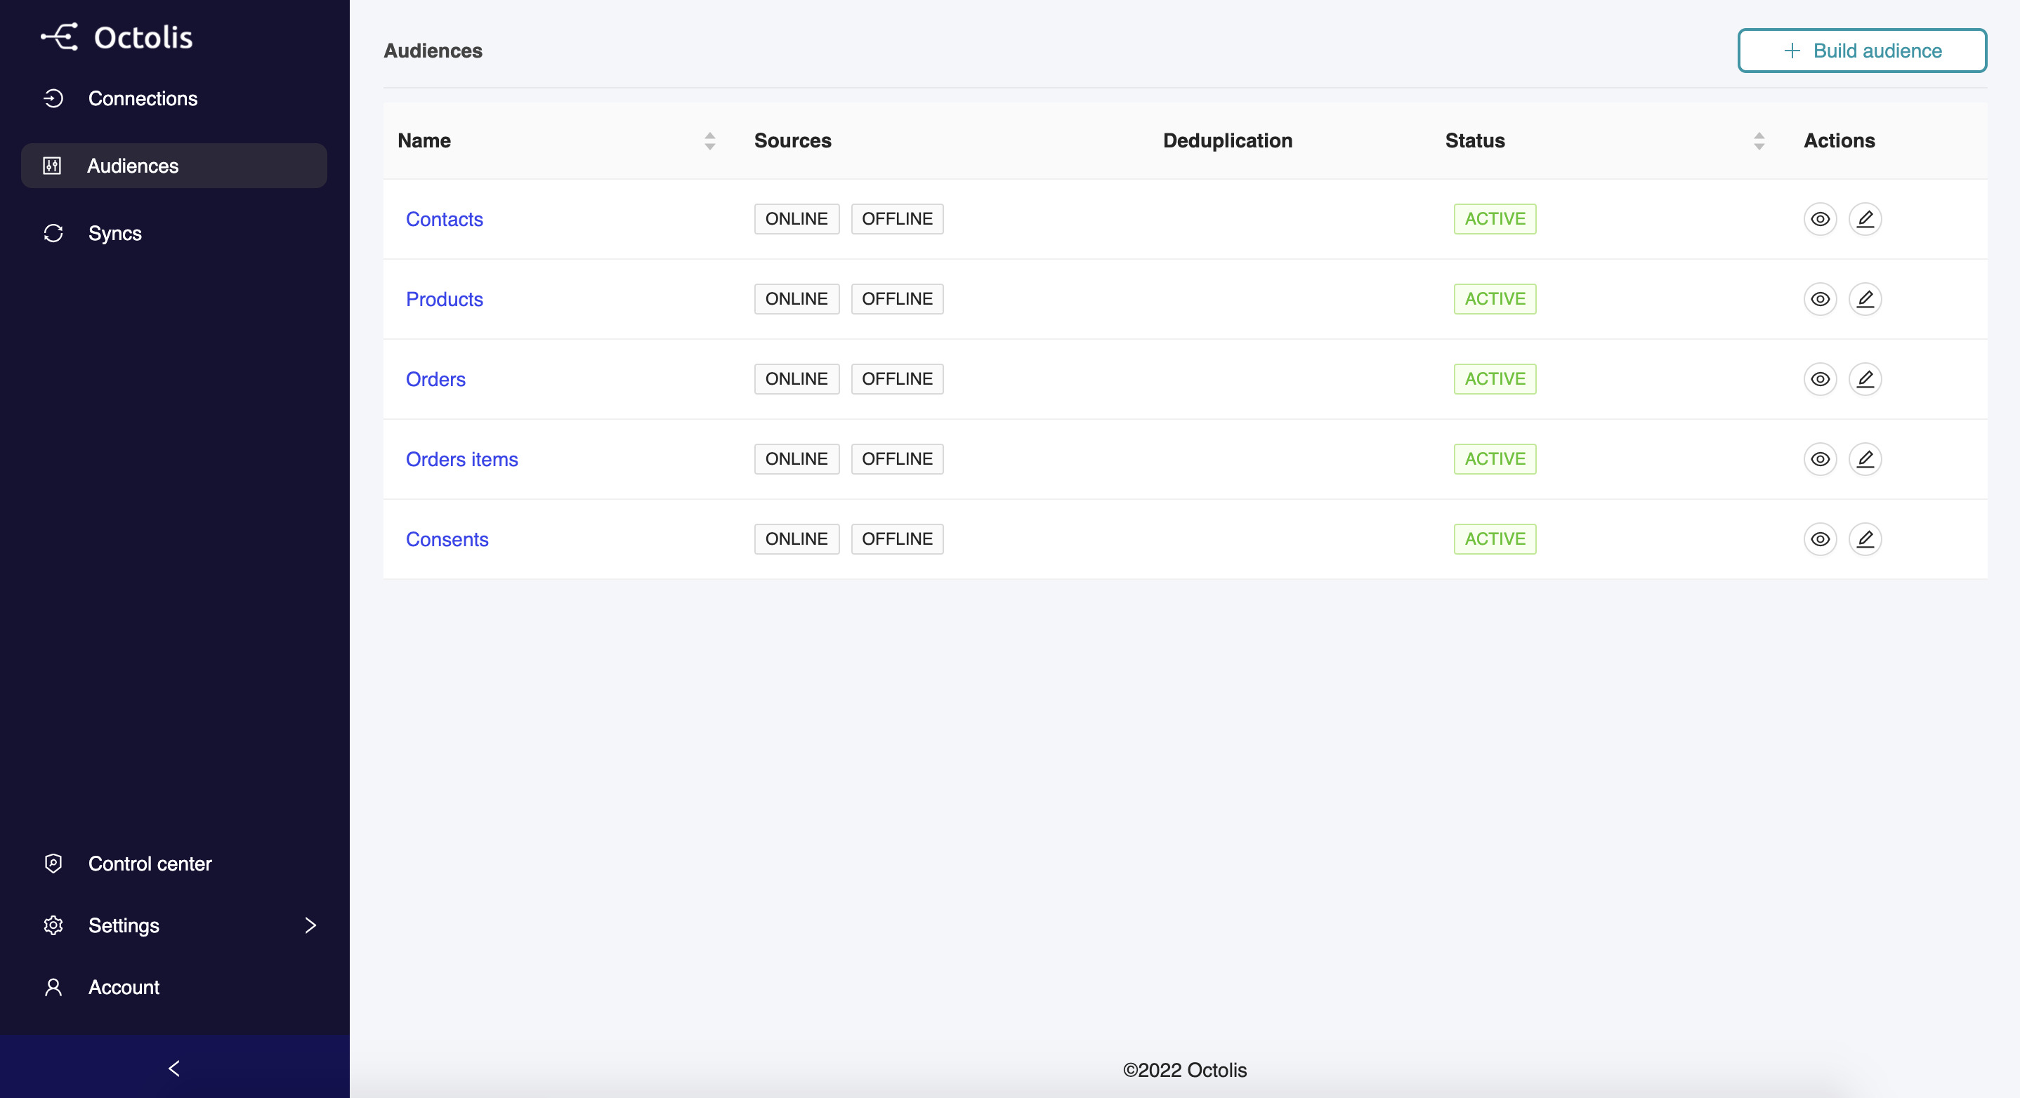Open Connections from the sidebar
Image resolution: width=2020 pixels, height=1098 pixels.
coord(142,99)
